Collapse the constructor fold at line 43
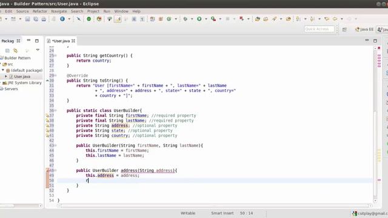The image size is (388, 218). click(56, 145)
